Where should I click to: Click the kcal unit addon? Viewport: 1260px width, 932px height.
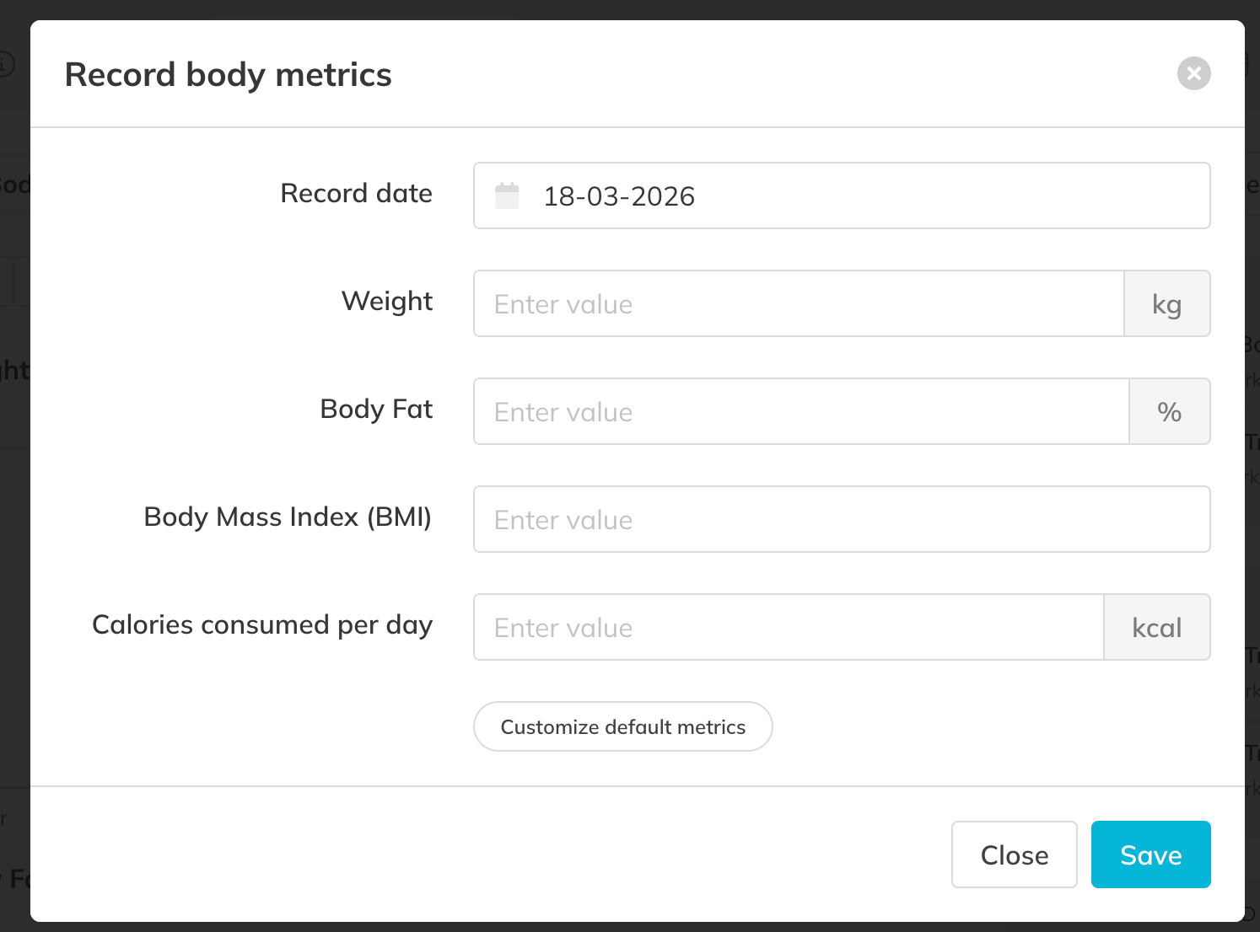coord(1156,627)
